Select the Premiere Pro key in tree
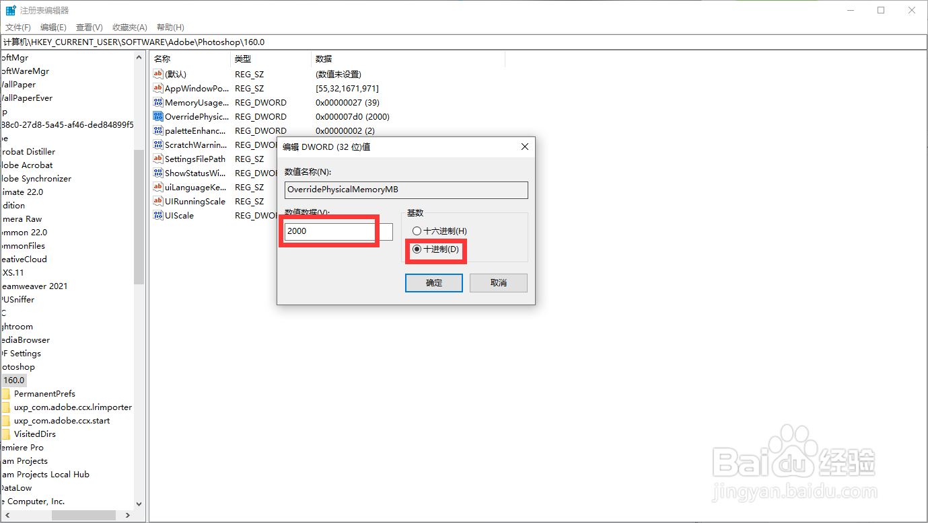The image size is (928, 523). pos(22,448)
